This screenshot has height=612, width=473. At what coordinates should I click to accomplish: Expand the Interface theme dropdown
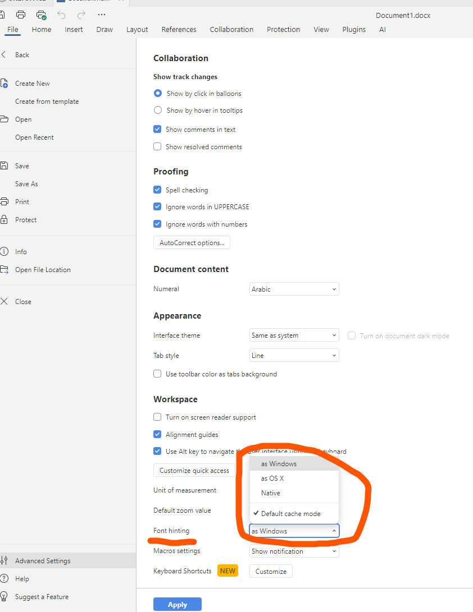click(x=294, y=335)
